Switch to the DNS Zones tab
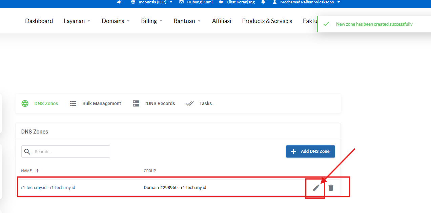The height and width of the screenshot is (213, 431). (46, 103)
